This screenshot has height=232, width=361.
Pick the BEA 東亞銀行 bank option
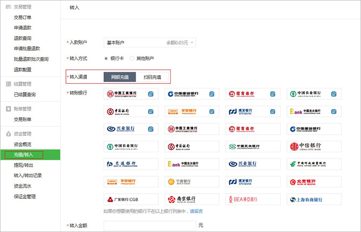[253, 199]
